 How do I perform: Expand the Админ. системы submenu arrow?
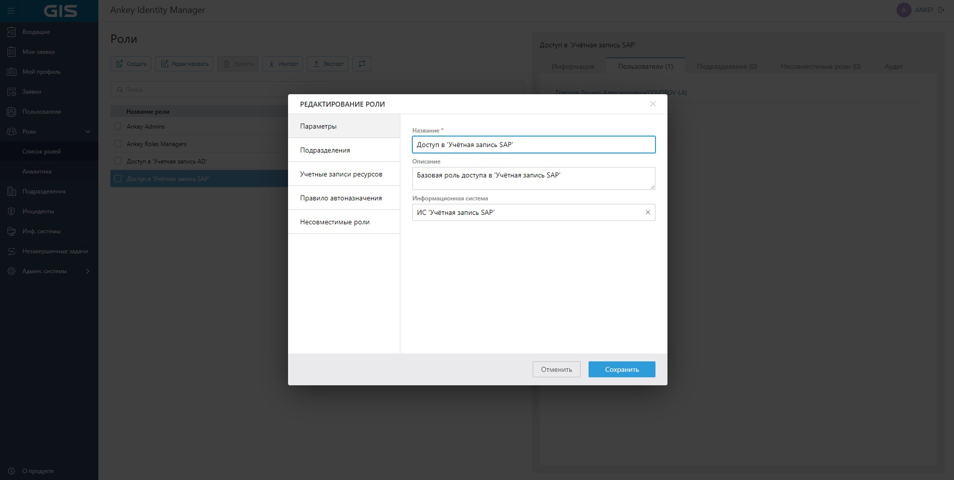(x=88, y=271)
